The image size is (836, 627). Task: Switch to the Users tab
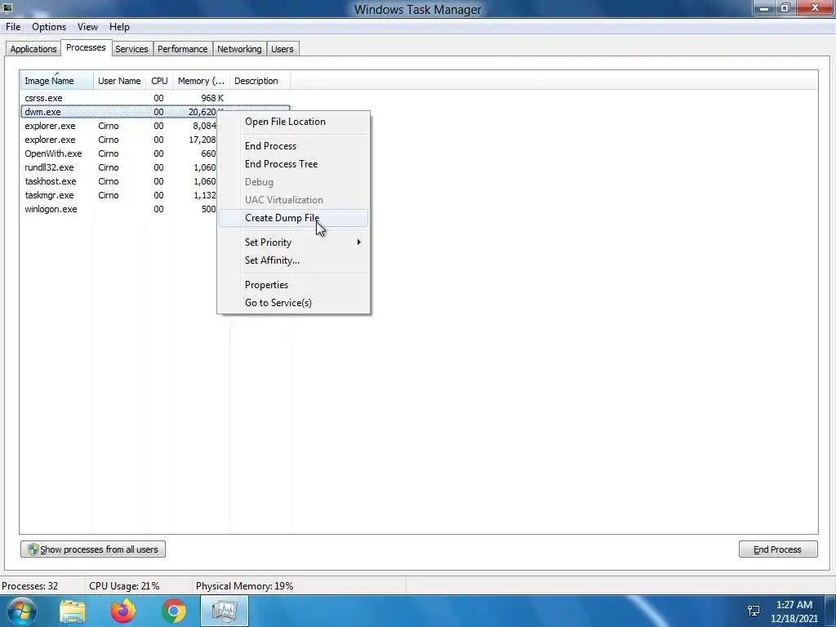pos(282,49)
